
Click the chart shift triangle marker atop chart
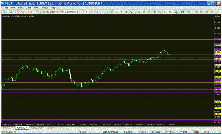(171, 15)
